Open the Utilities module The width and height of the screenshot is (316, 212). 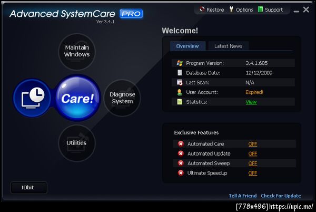tap(77, 143)
